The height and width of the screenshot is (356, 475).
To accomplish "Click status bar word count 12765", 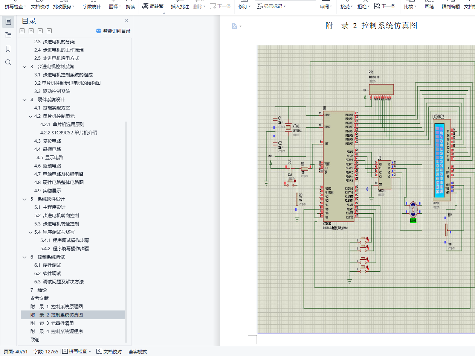I will tap(46, 351).
